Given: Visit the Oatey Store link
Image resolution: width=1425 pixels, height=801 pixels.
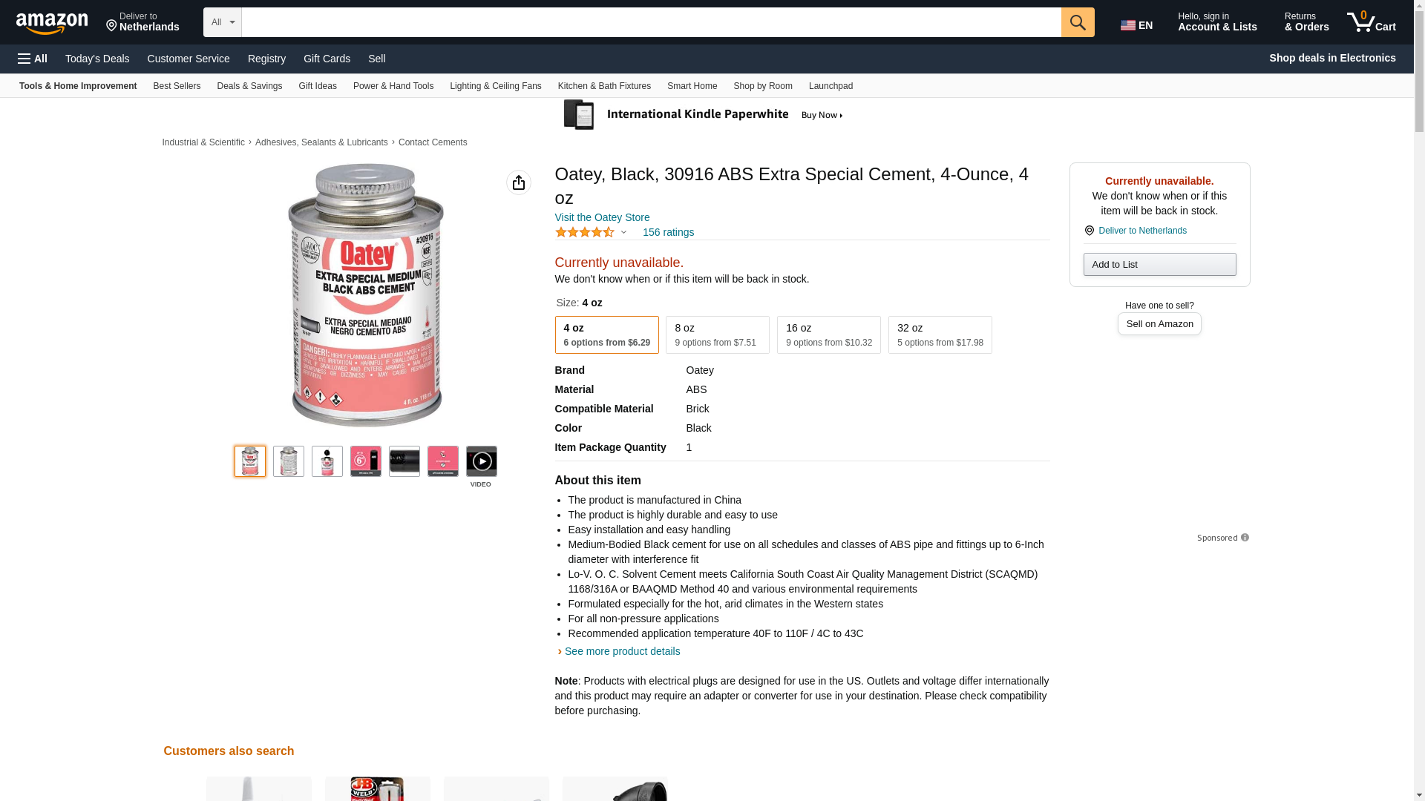Looking at the screenshot, I should [602, 217].
